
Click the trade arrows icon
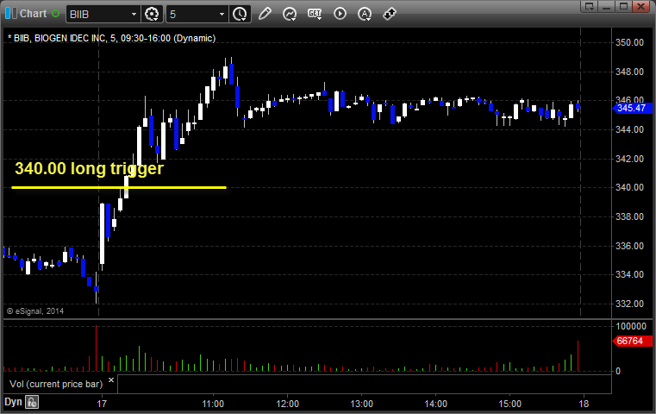click(x=390, y=14)
